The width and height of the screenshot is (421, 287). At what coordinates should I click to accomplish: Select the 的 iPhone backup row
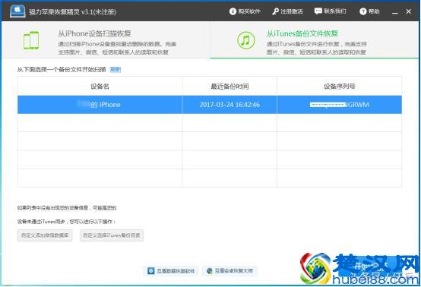pos(210,105)
